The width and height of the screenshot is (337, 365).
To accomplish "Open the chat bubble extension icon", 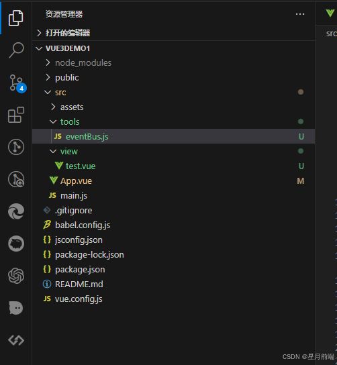I will point(16,308).
